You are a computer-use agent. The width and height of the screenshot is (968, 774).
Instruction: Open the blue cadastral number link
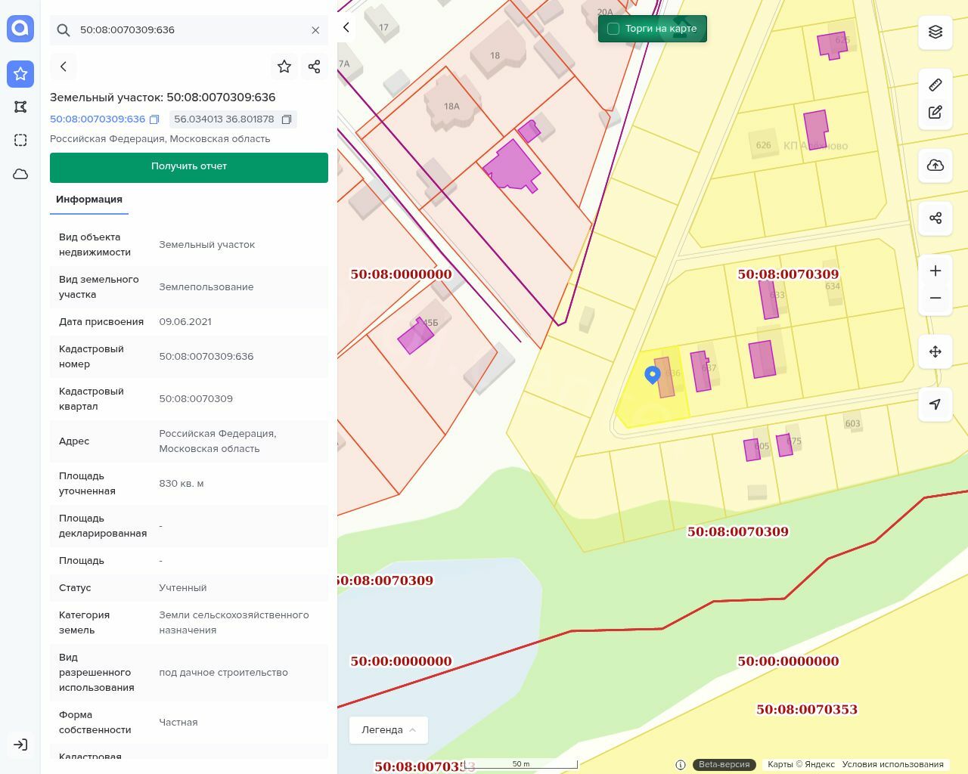(98, 119)
